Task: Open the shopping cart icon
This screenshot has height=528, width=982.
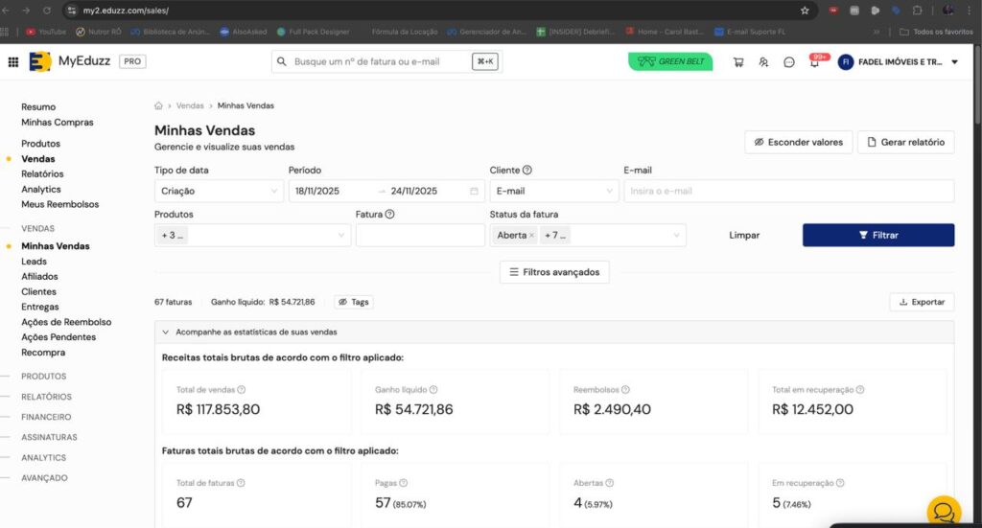Action: 737,62
